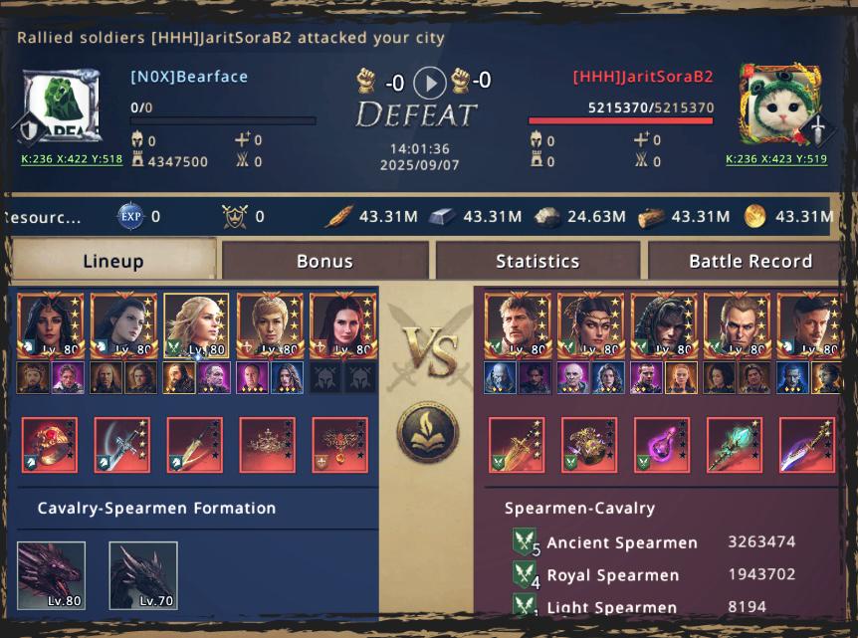Click the blonde-haired hero portrait in defender lineup
Screen dimensions: 858x638
click(x=196, y=325)
